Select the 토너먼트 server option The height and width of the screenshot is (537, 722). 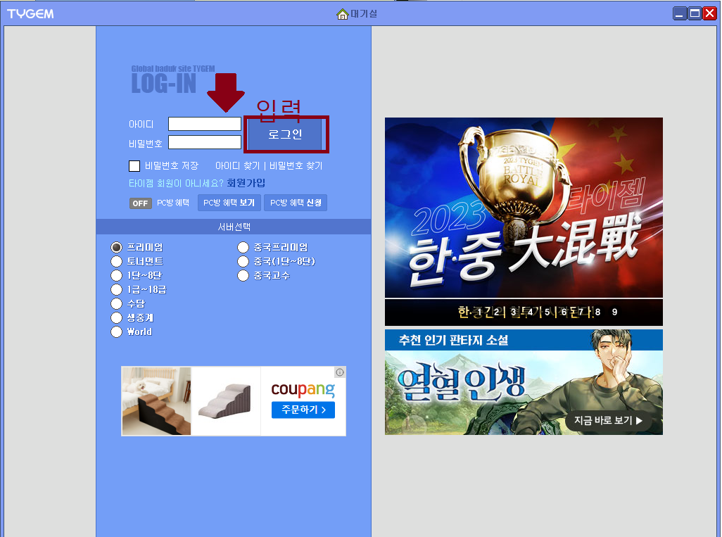[x=117, y=262]
